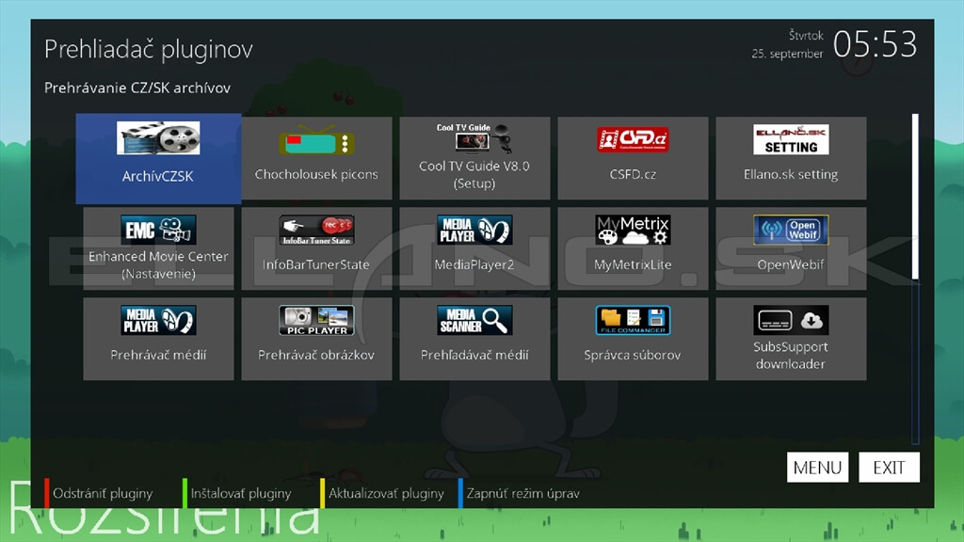Open the File Commander icon

tap(633, 320)
